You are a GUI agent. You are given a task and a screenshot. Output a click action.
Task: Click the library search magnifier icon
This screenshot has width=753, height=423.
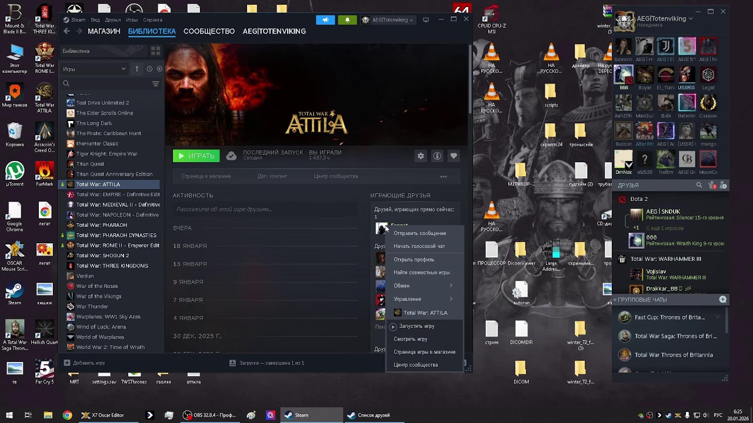click(x=66, y=84)
